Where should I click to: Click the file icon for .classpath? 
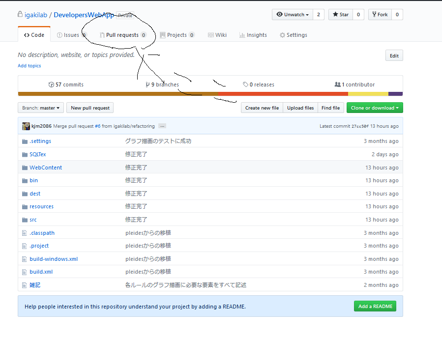coord(25,233)
